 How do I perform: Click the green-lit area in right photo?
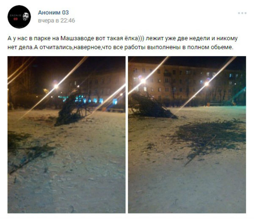point(238,97)
